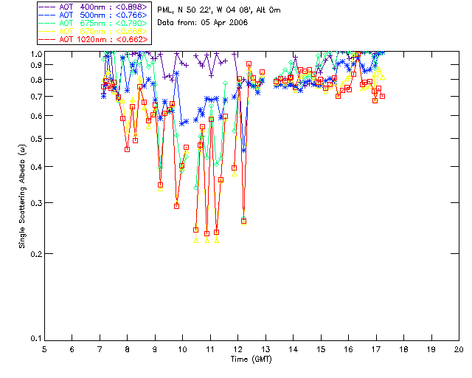Click the 14 label on time axis
This screenshot has height=378, width=472.
click(294, 349)
